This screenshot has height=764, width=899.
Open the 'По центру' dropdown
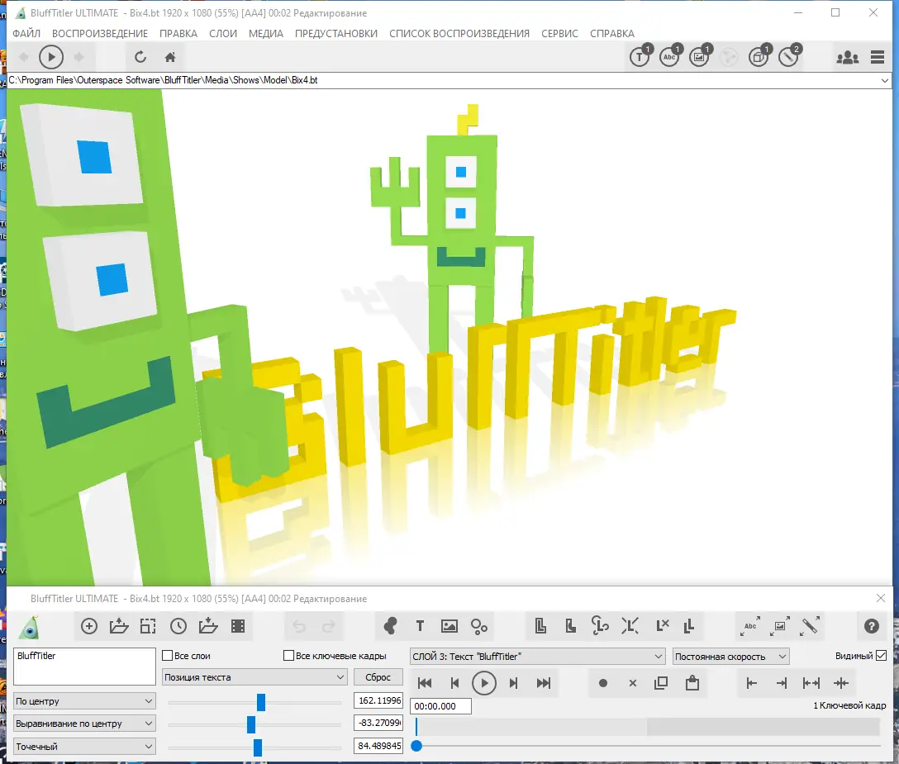(84, 701)
